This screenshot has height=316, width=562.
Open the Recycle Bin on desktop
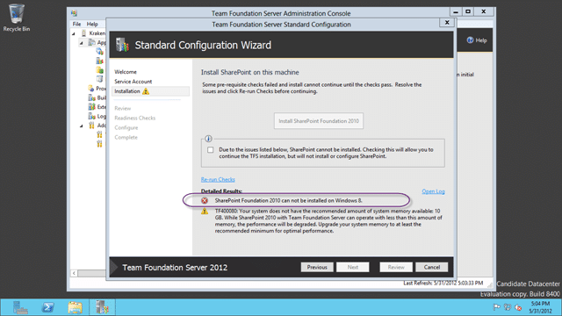click(x=16, y=18)
